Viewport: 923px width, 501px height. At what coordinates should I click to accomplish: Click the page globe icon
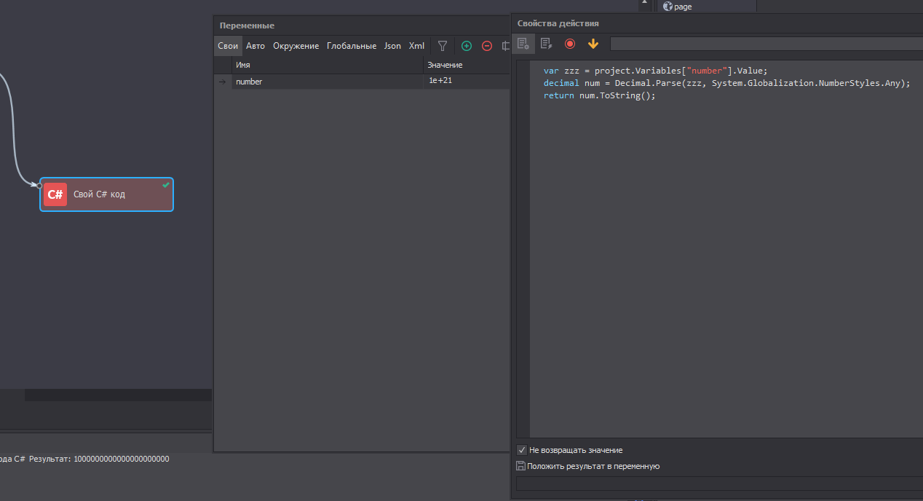click(668, 6)
